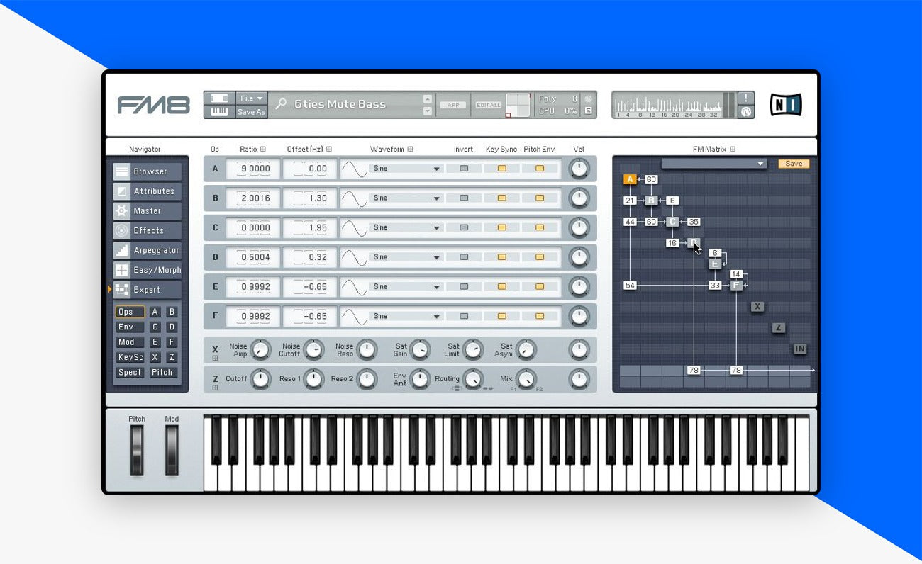This screenshot has width=922, height=564.
Task: Open the Easy/Morph page in Navigator
Action: click(x=148, y=270)
